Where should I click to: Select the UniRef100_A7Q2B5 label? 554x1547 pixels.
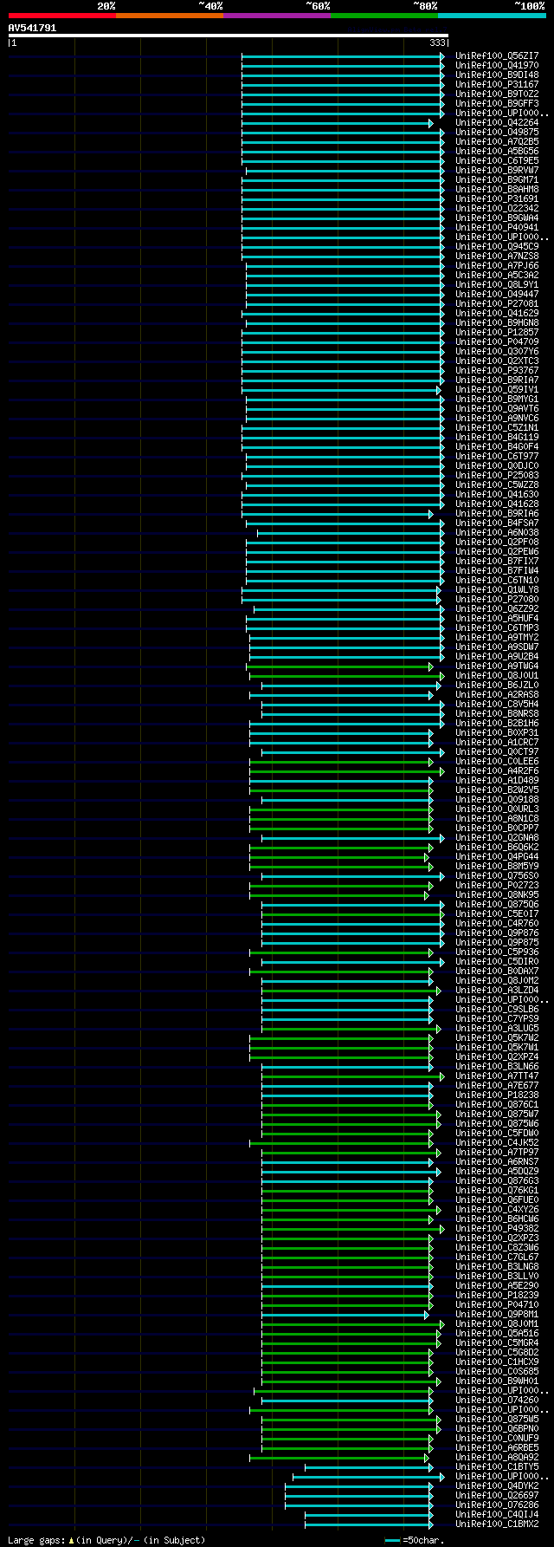(497, 141)
